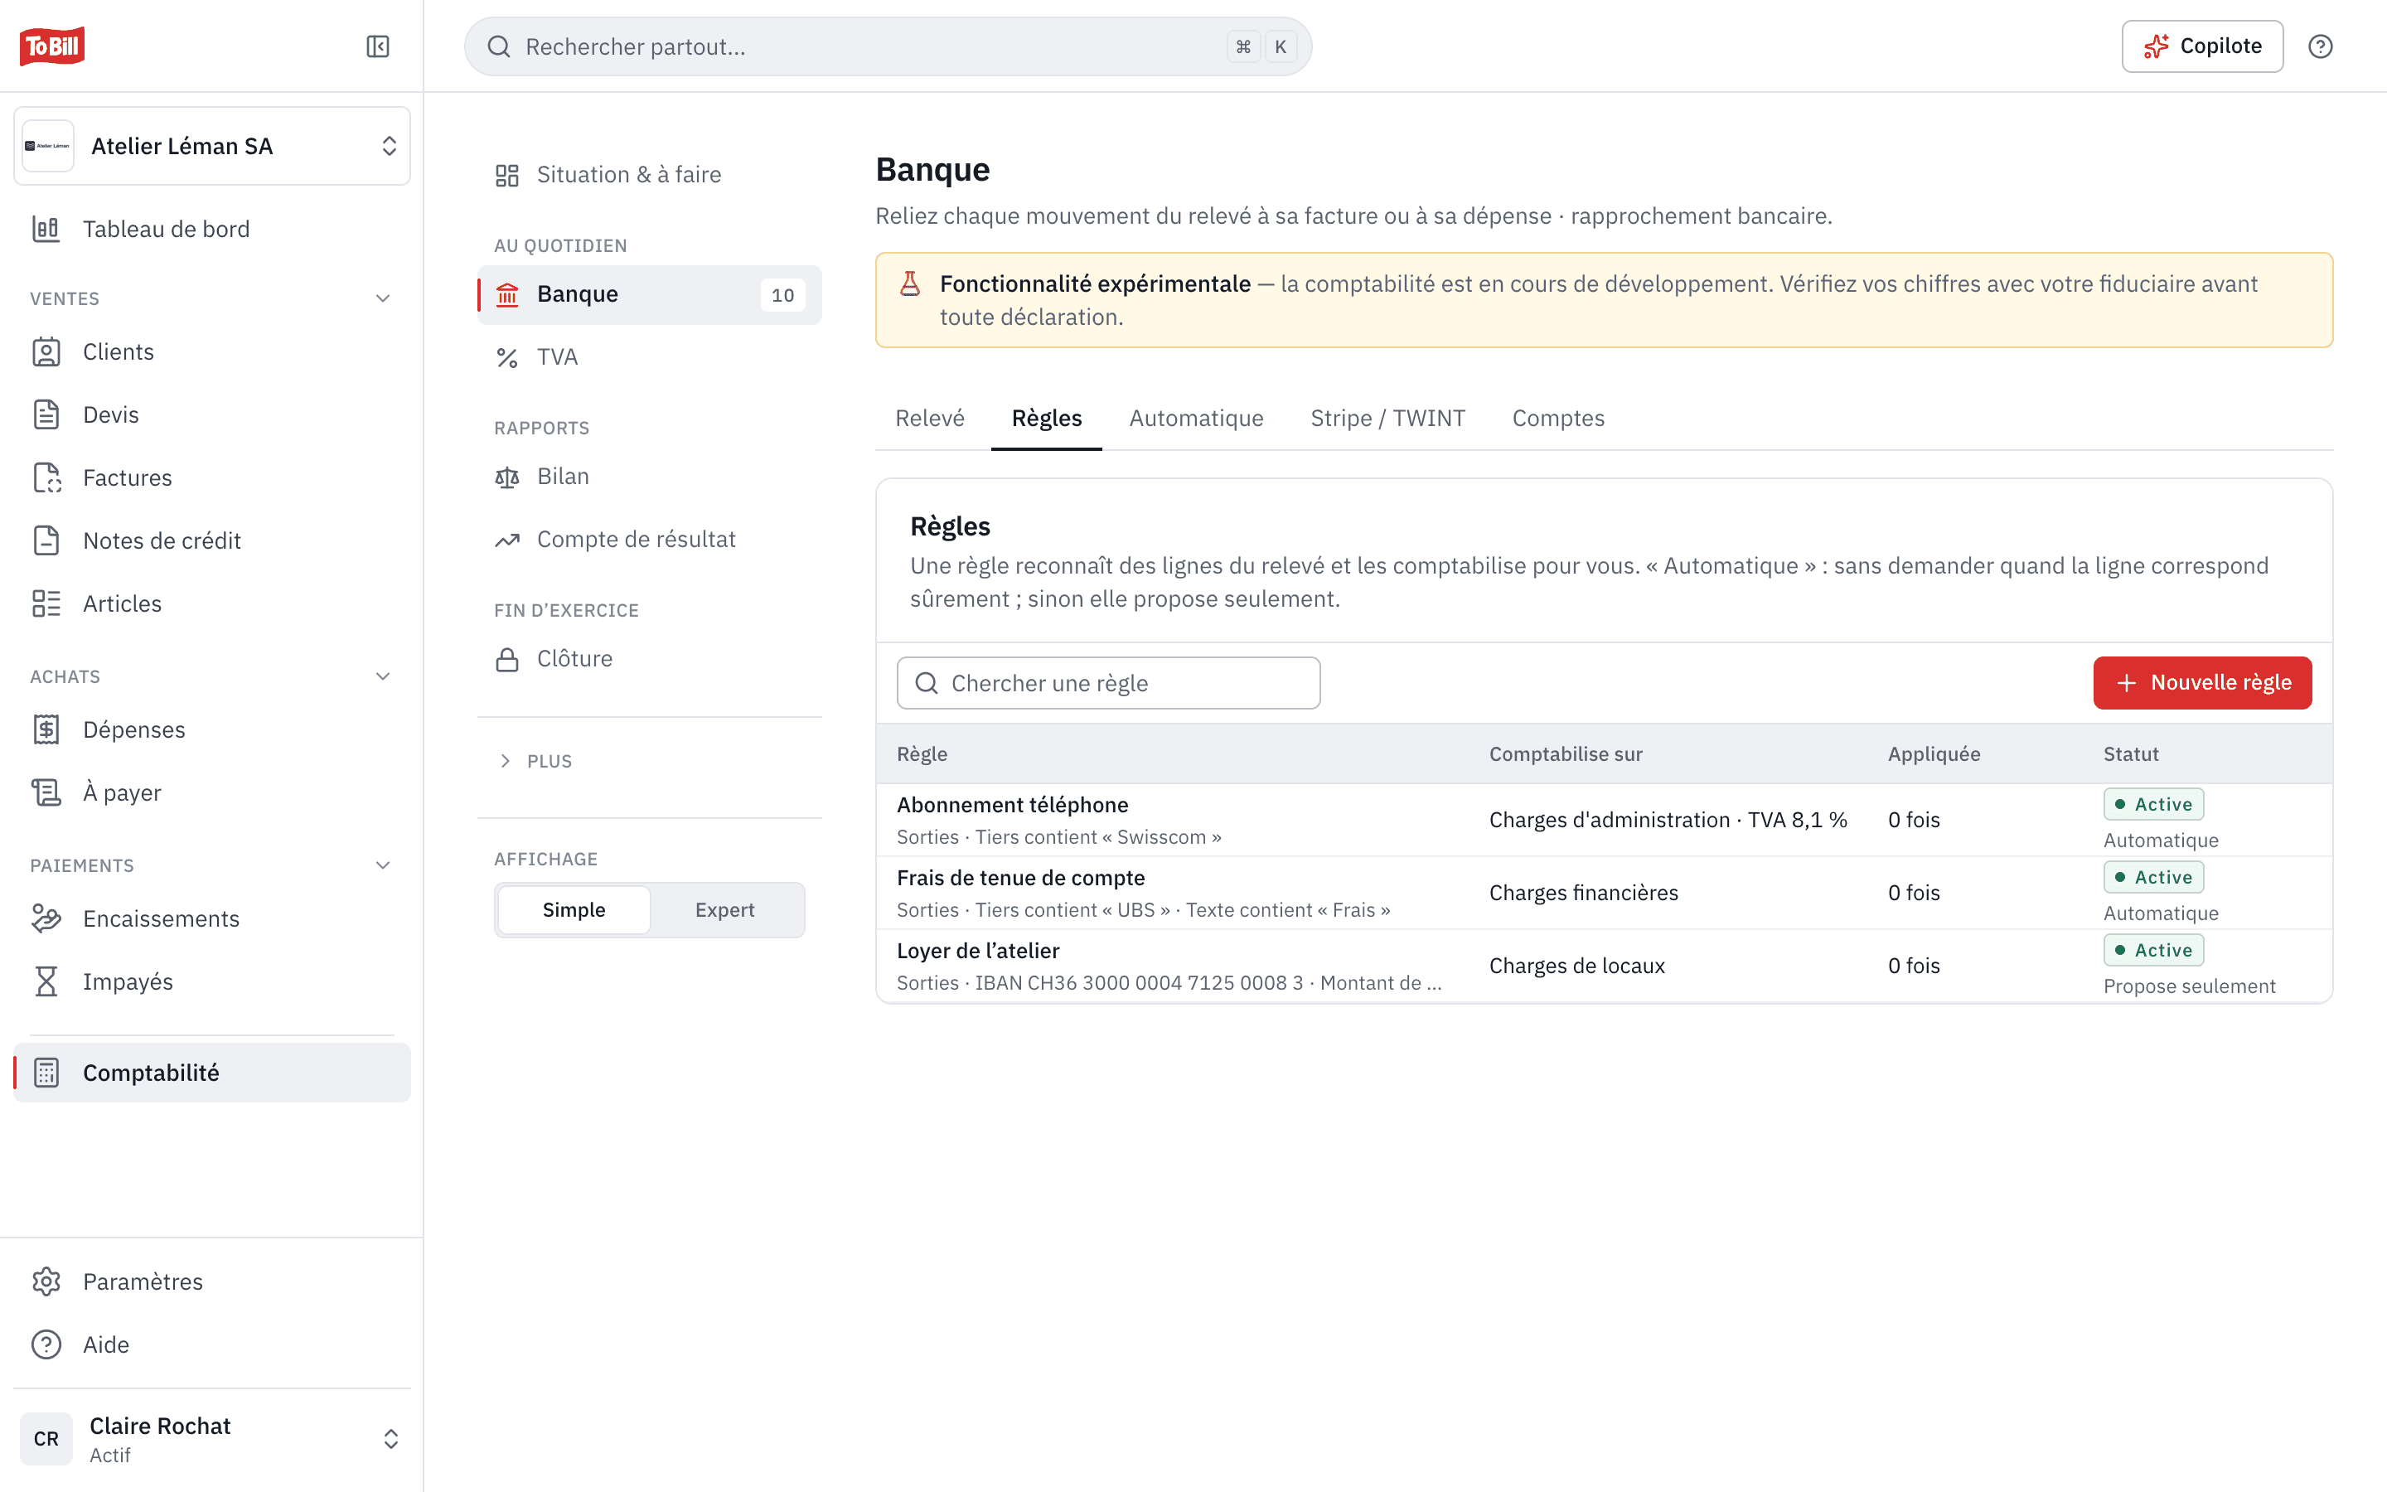Collapse the PAIEMENTS section
The image size is (2387, 1492).
pyautogui.click(x=384, y=865)
